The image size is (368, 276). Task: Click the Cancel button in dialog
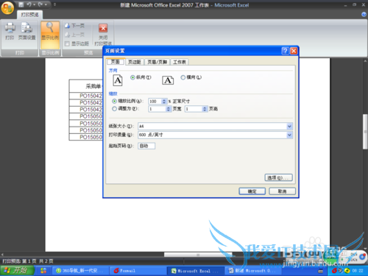point(282,191)
